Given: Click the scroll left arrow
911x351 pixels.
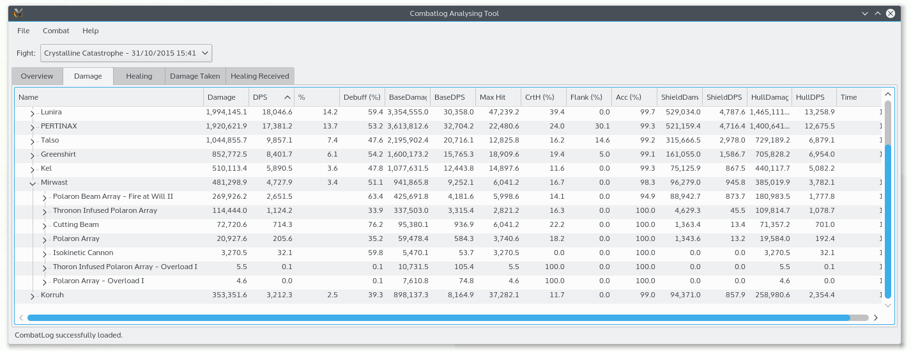Looking at the screenshot, I should 21,318.
